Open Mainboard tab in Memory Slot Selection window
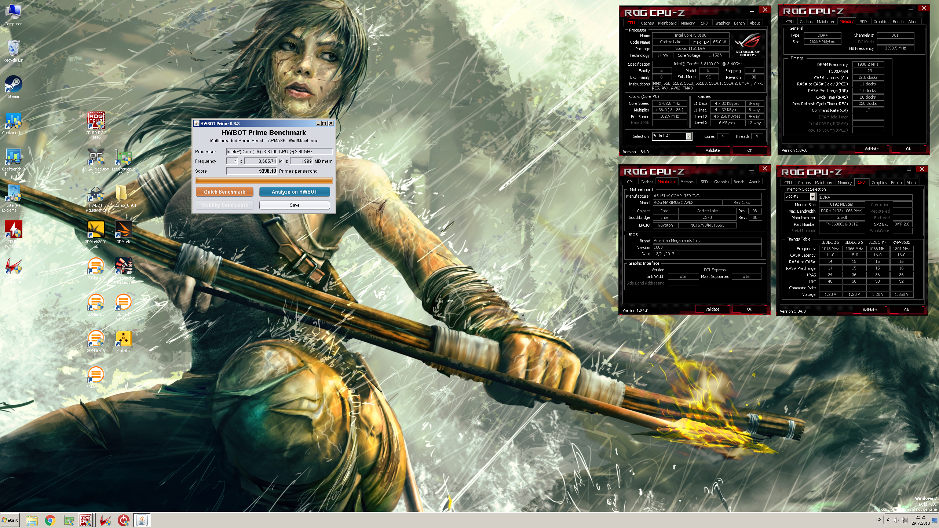The width and height of the screenshot is (939, 528). click(824, 183)
